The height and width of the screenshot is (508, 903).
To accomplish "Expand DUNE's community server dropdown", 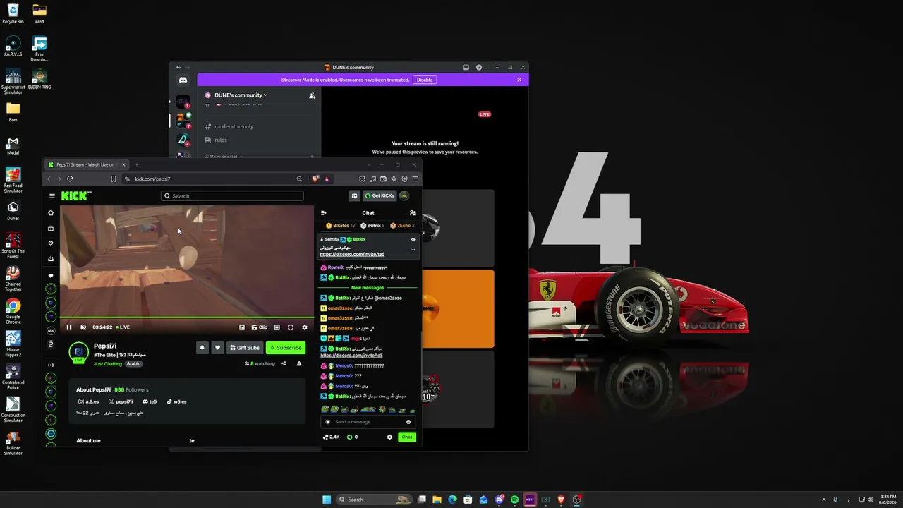I will (x=241, y=95).
